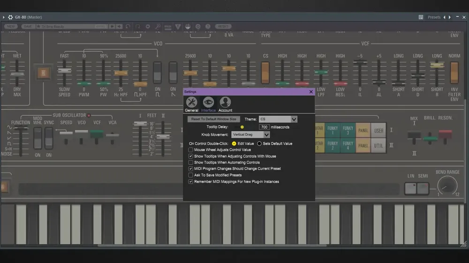This screenshot has width=469, height=263.
Task: Open the Knob Movement dropdown
Action: 250,135
